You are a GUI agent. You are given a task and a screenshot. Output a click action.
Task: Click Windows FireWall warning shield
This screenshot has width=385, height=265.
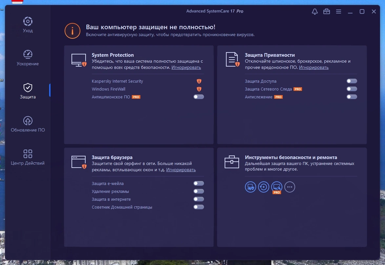pyautogui.click(x=199, y=89)
